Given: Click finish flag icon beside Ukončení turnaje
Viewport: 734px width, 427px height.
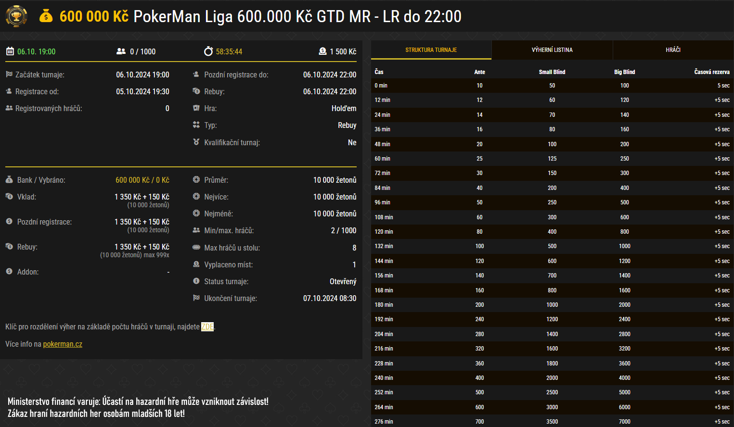Looking at the screenshot, I should coord(196,298).
